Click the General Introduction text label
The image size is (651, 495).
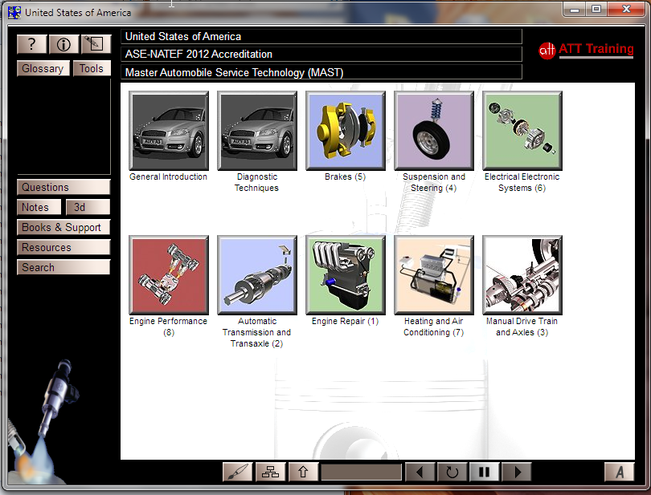(x=168, y=177)
